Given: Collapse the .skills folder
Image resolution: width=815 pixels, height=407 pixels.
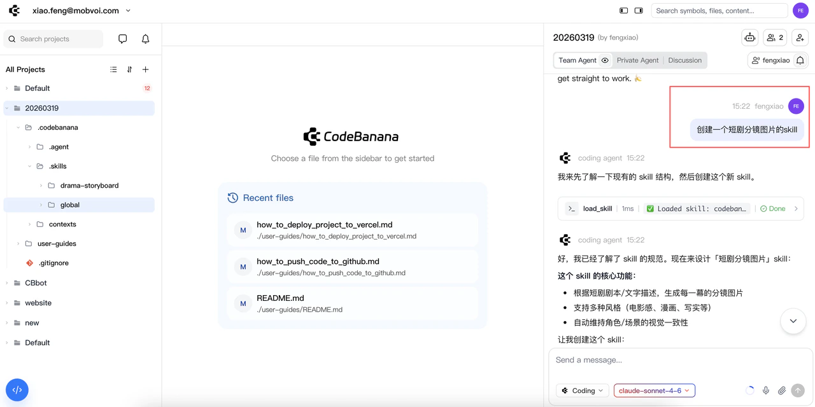Looking at the screenshot, I should 30,167.
